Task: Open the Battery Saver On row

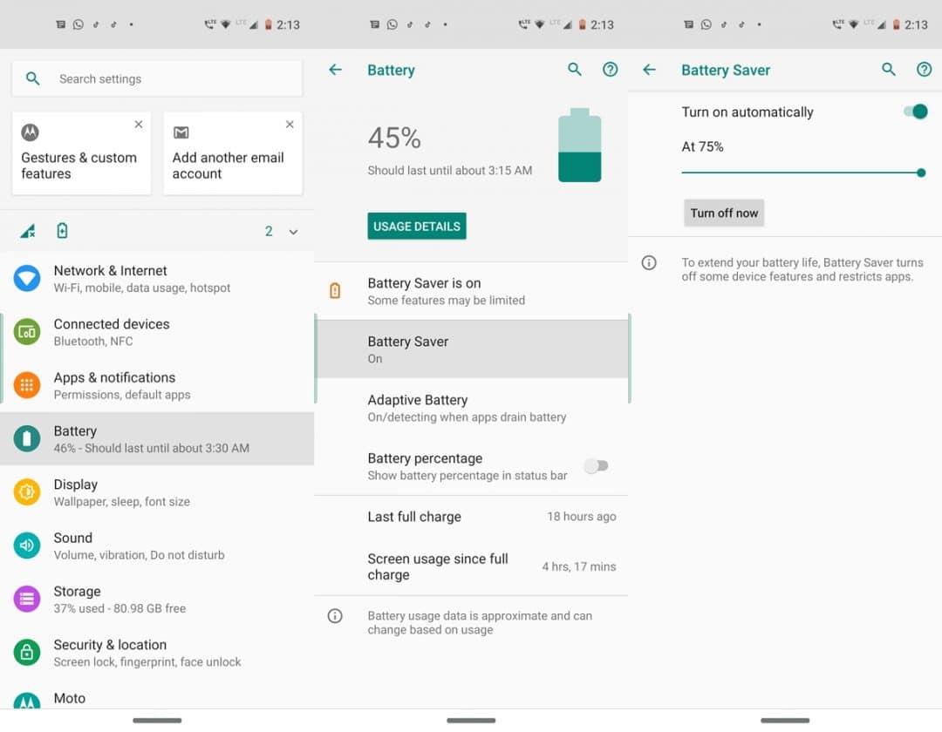Action: 471,349
